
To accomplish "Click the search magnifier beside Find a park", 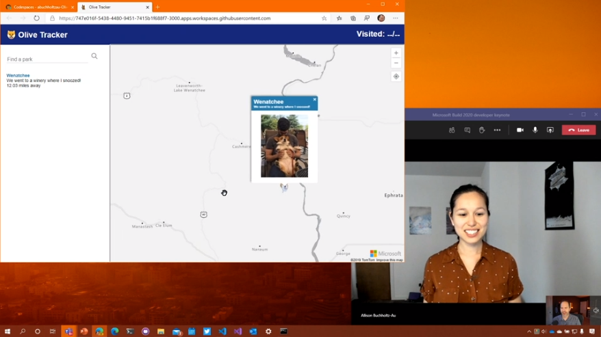I will click(94, 56).
